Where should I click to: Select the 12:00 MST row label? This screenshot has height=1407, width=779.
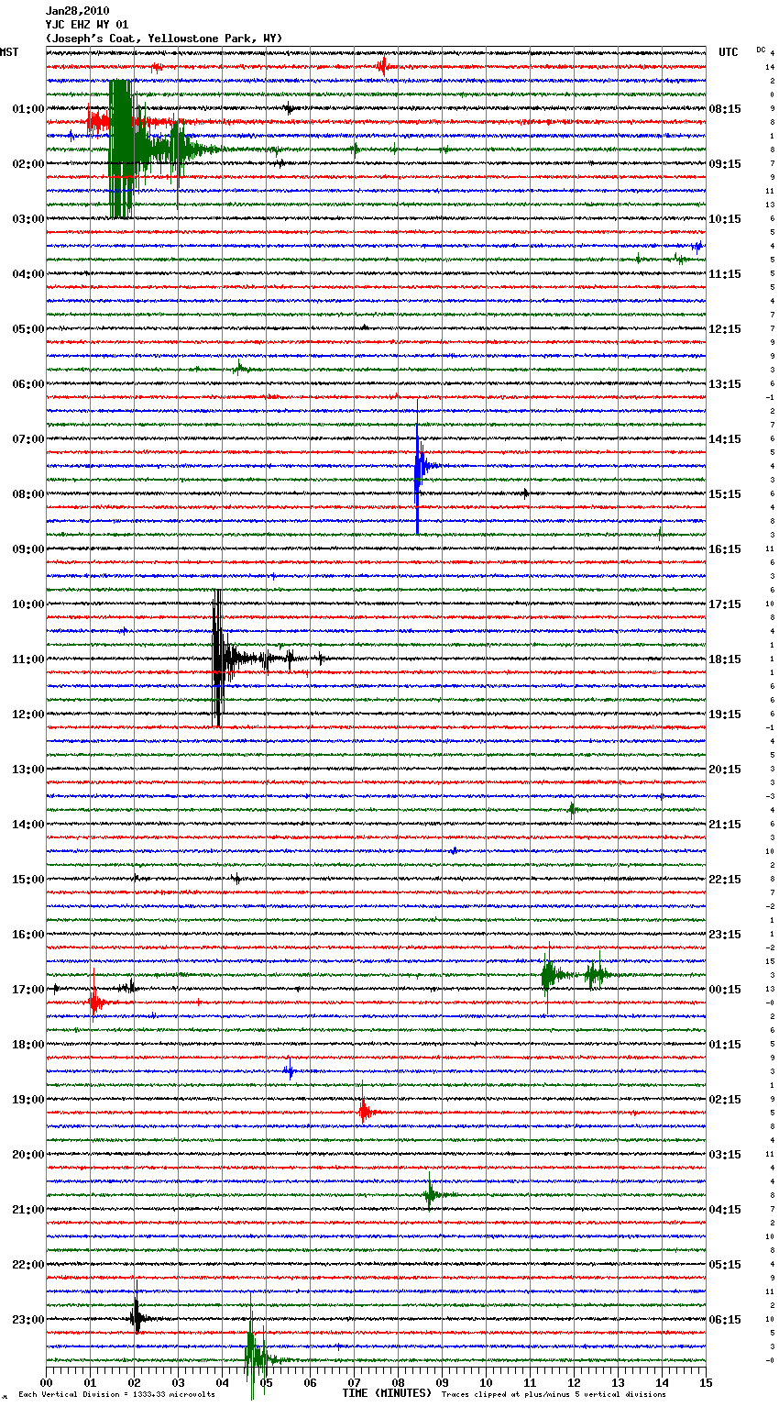28,715
